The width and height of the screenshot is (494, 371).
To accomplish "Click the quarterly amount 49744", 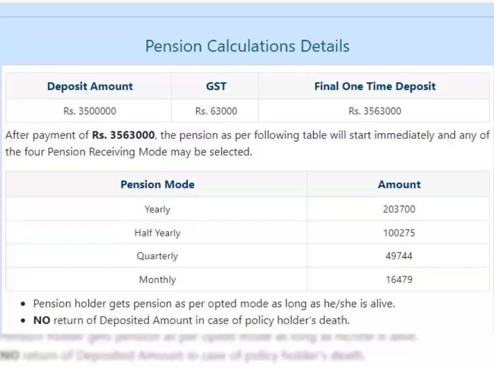I will coord(399,256).
